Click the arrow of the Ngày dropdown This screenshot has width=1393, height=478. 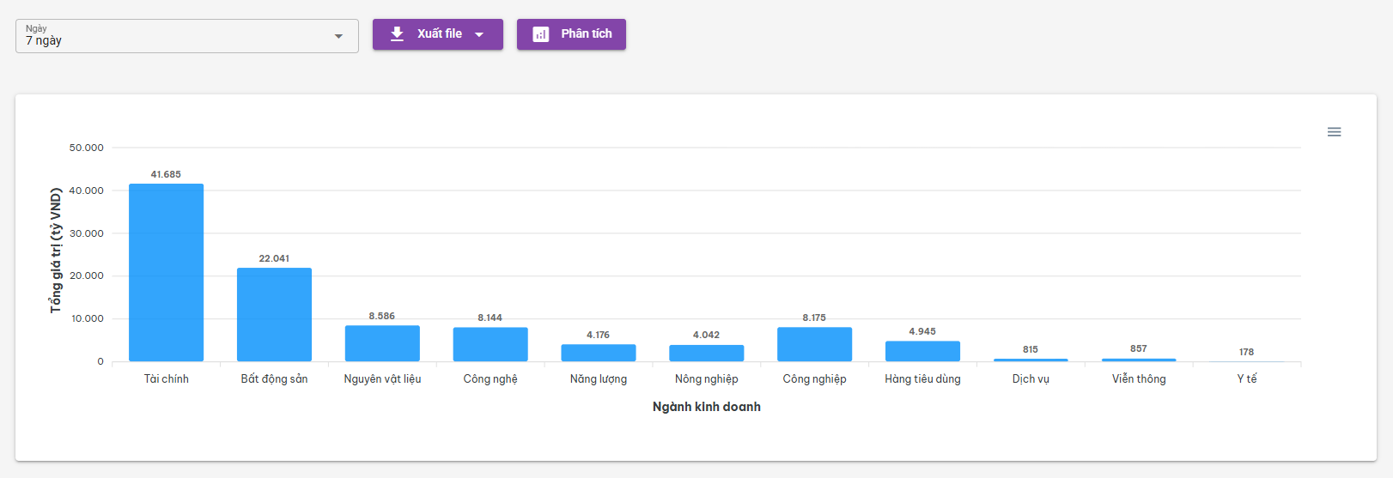338,36
